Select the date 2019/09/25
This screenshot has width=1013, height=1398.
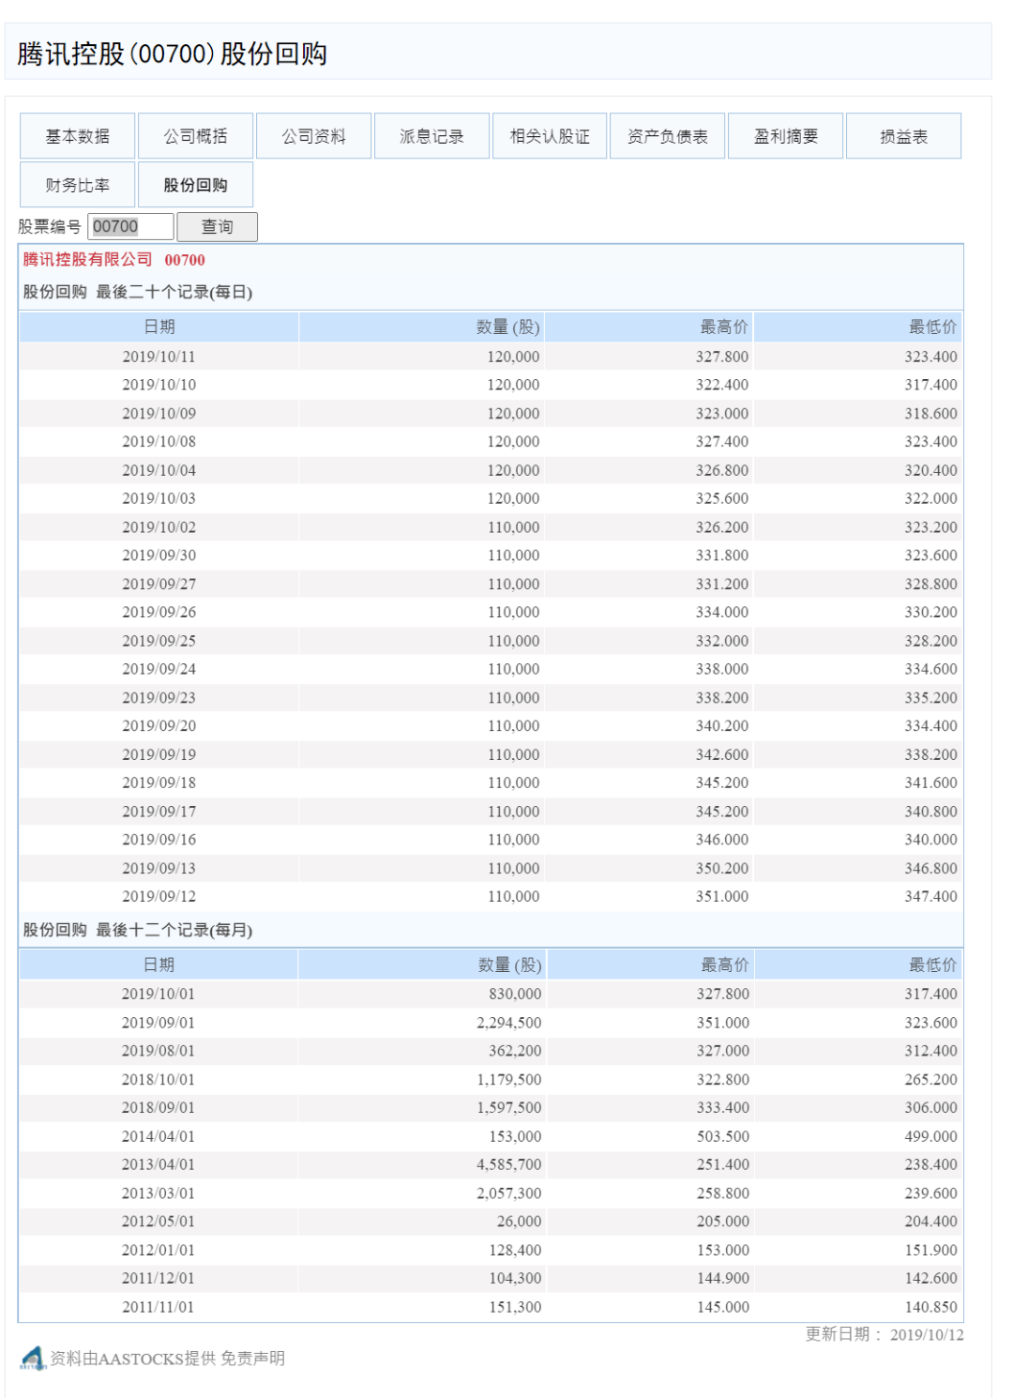(x=159, y=641)
